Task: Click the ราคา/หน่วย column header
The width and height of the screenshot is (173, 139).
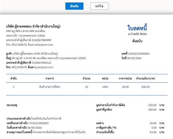Action: [x=126, y=78]
